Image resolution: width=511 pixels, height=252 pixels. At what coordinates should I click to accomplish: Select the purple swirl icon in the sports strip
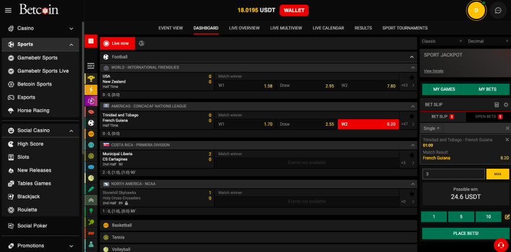point(91,101)
